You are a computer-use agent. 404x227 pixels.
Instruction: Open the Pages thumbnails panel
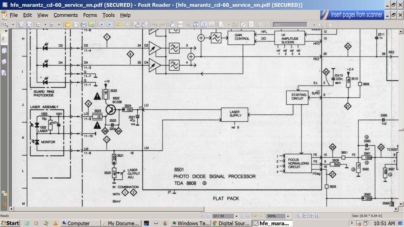(4, 51)
